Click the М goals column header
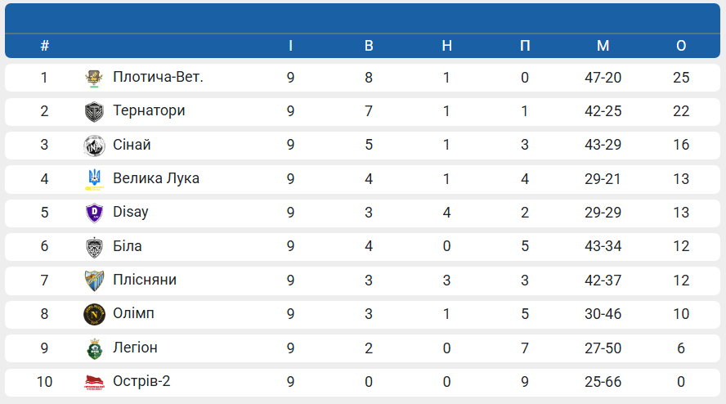This screenshot has height=404, width=726. tap(603, 46)
